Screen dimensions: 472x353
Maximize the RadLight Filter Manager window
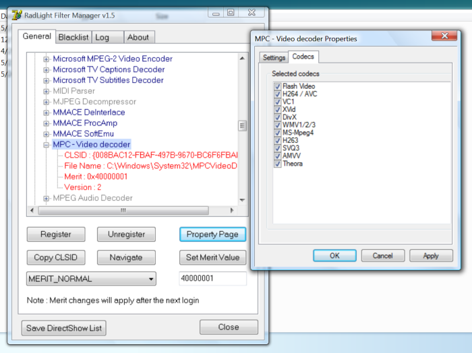[x=231, y=13]
